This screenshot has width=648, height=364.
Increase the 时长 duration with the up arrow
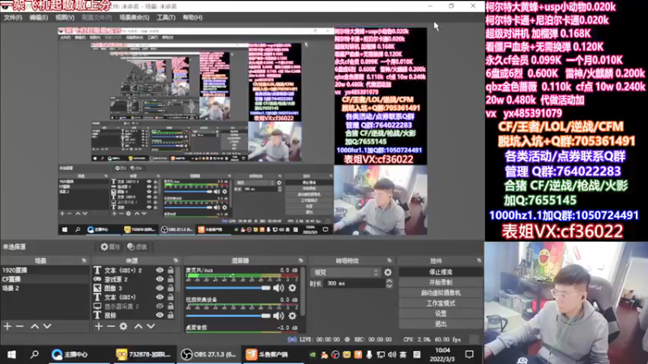[x=390, y=281]
